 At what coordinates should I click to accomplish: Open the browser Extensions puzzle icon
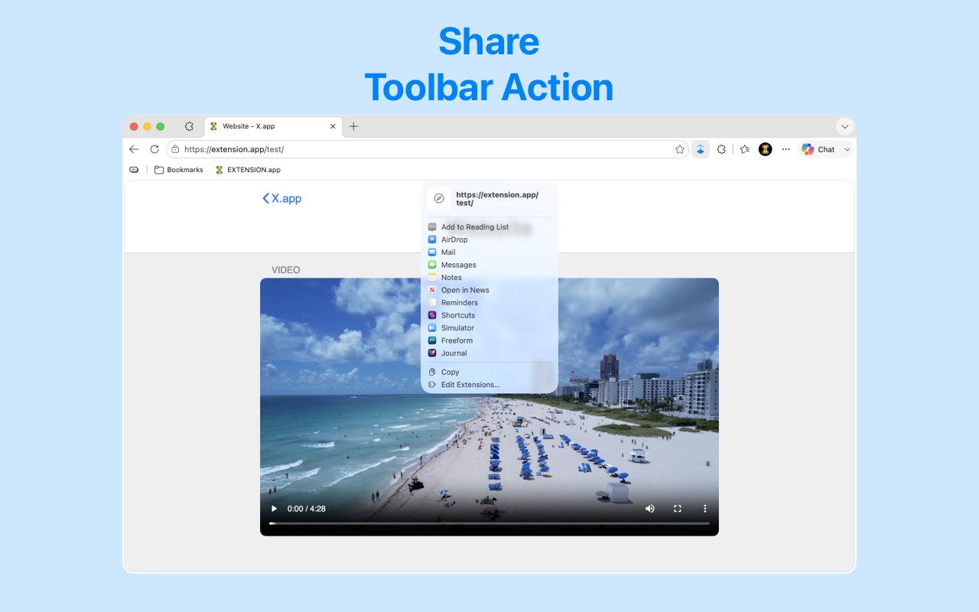click(721, 149)
